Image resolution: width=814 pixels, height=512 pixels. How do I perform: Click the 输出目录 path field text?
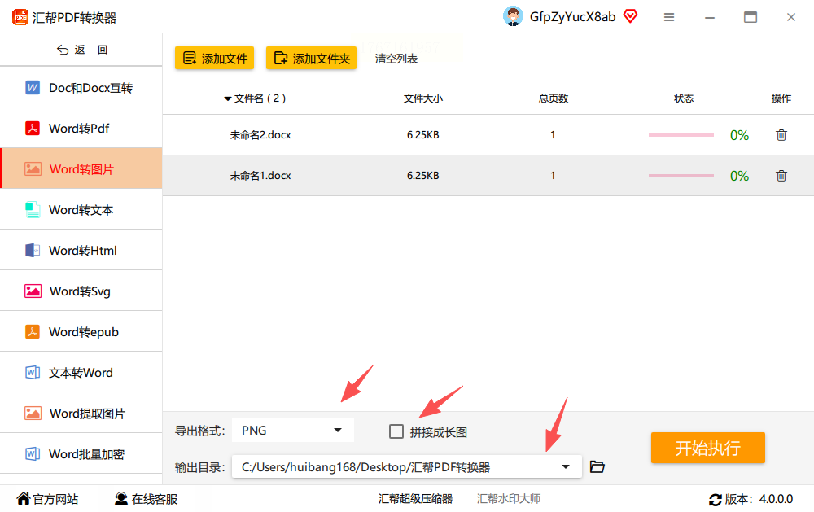point(366,467)
